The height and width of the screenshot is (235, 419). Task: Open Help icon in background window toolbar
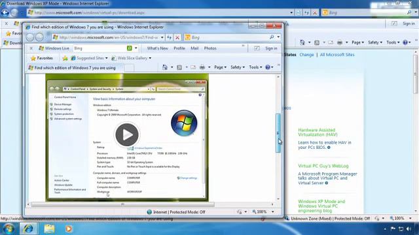pyautogui.click(x=405, y=42)
